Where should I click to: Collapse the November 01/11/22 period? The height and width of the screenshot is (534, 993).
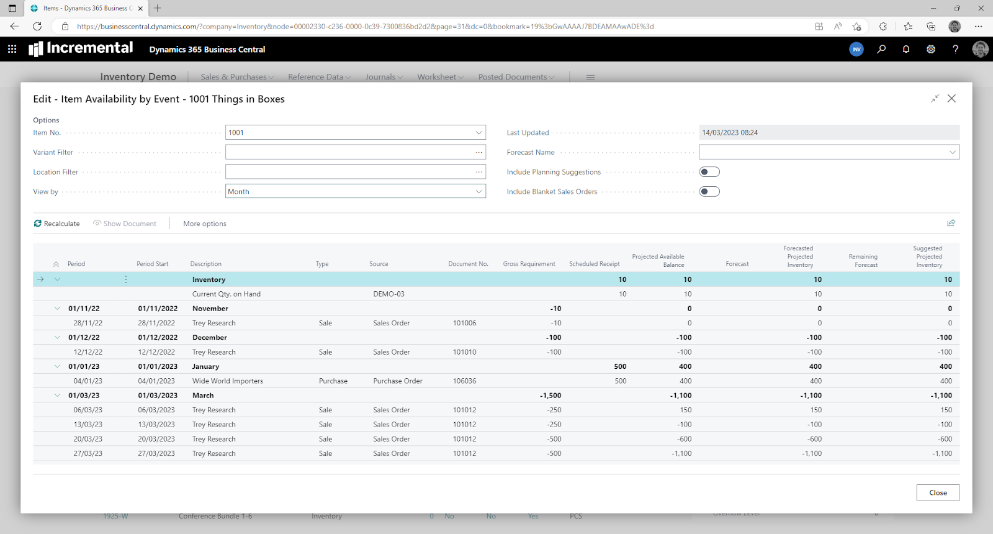[x=57, y=309]
